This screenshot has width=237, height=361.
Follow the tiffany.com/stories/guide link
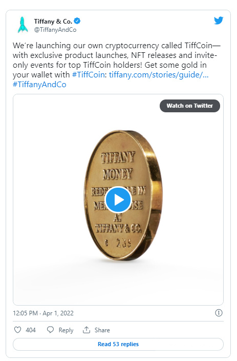[x=159, y=74]
